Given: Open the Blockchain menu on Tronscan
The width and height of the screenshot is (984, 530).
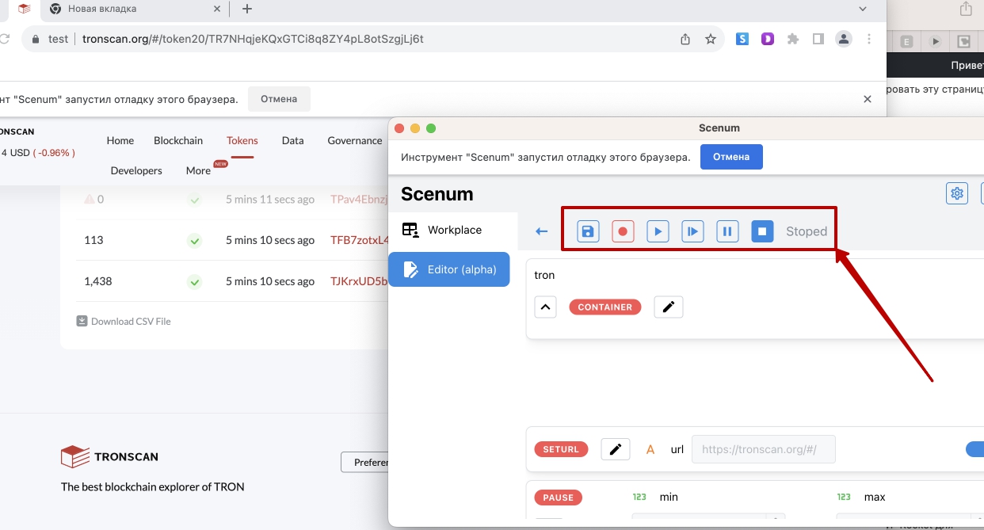Looking at the screenshot, I should click(178, 140).
